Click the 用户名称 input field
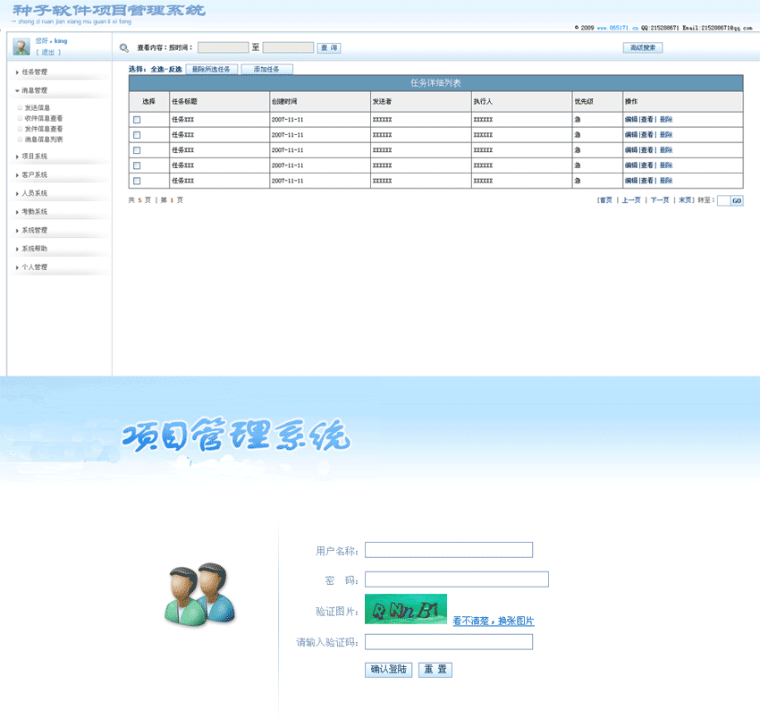The height and width of the screenshot is (719, 760). (448, 550)
